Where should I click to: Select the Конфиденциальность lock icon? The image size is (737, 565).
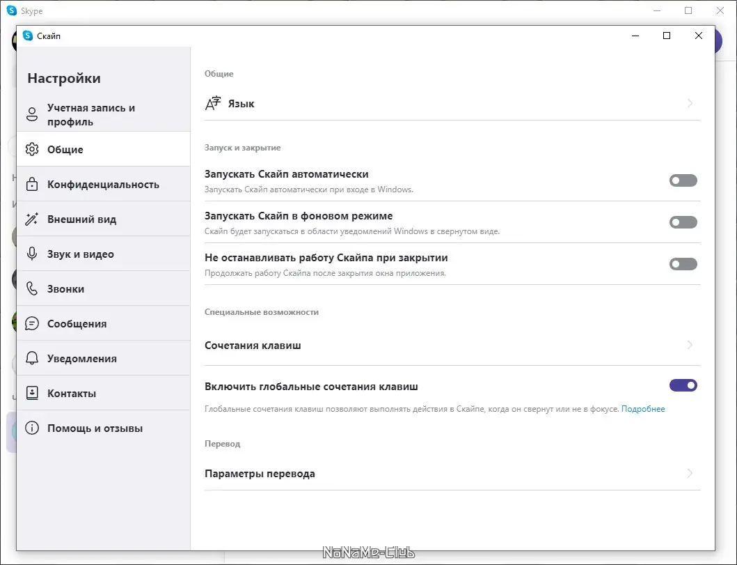[32, 184]
